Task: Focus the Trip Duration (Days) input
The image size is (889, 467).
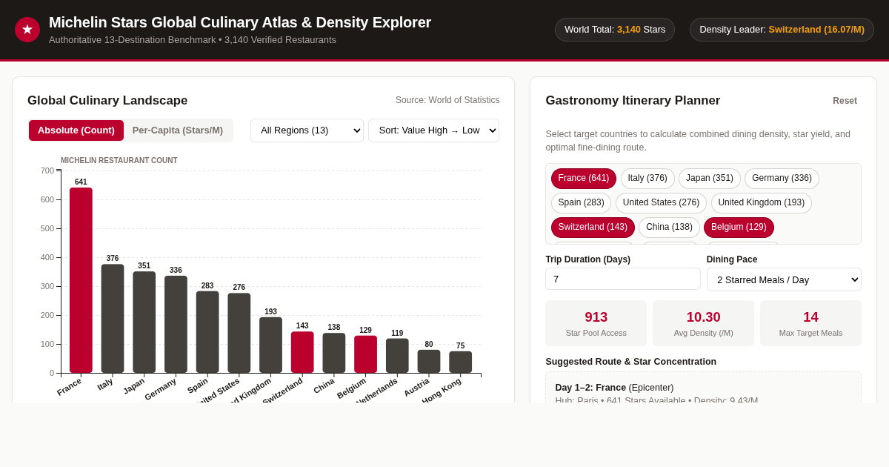Action: pyautogui.click(x=623, y=279)
